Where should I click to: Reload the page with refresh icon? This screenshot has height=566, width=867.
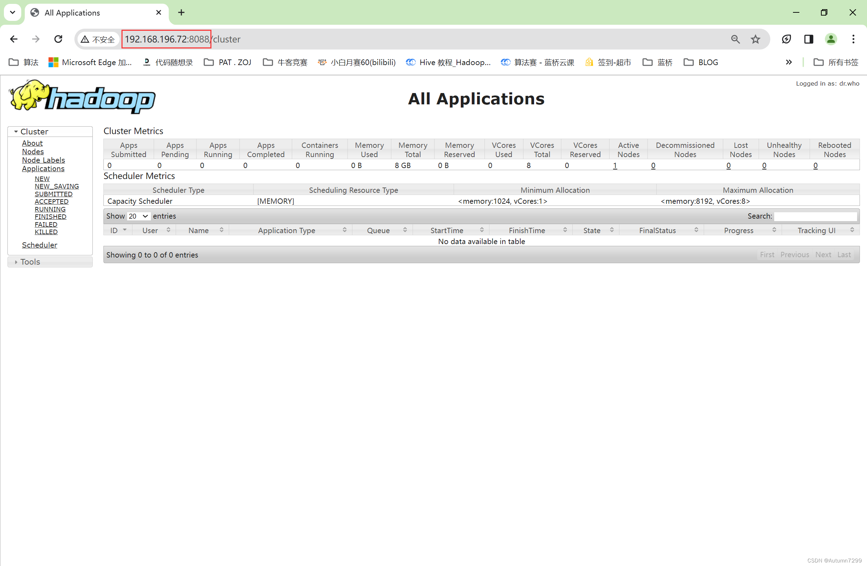click(58, 39)
